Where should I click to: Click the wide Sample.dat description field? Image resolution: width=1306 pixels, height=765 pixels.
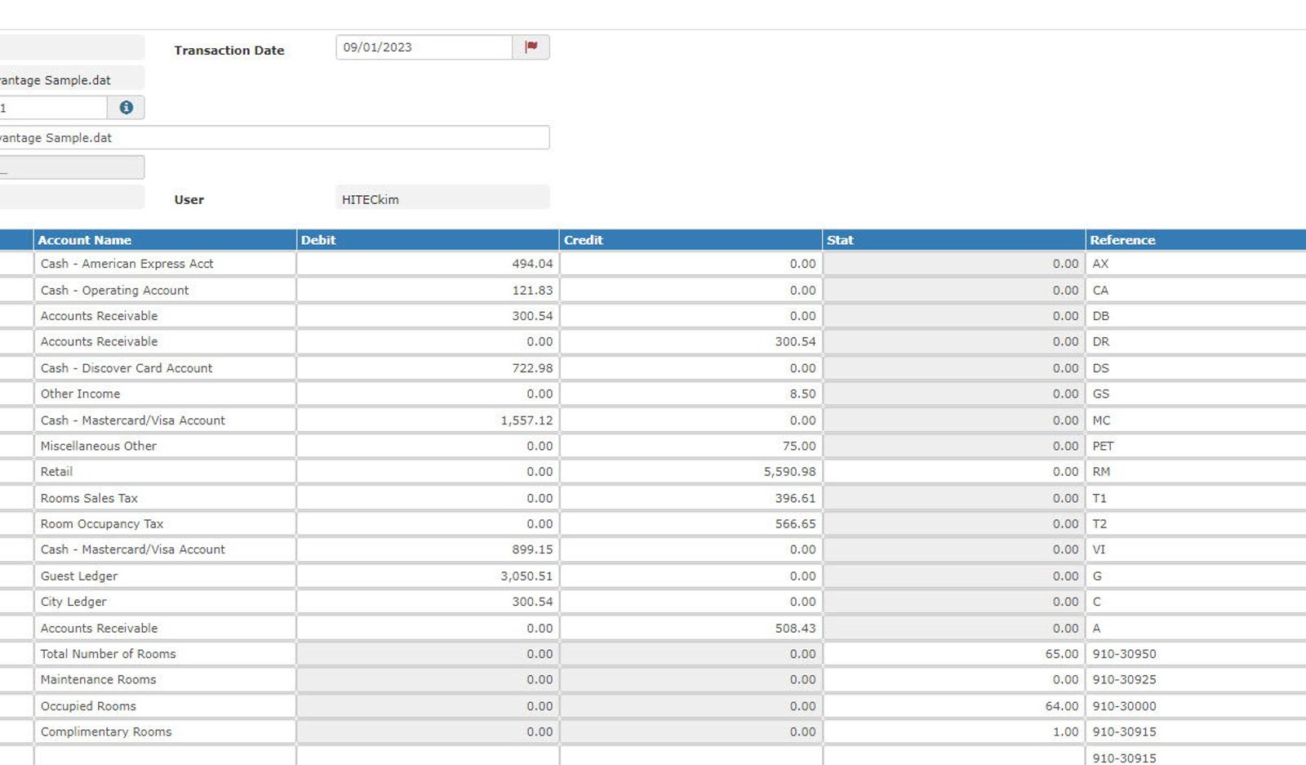coord(274,137)
